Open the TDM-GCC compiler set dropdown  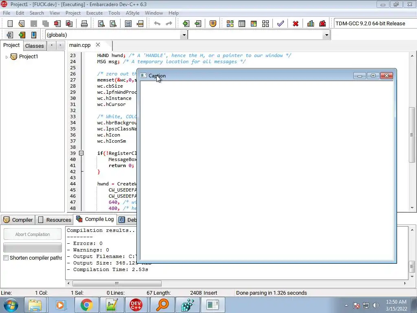coord(375,23)
